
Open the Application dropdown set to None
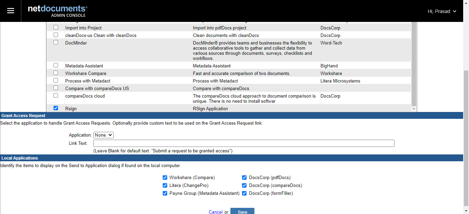(x=103, y=135)
